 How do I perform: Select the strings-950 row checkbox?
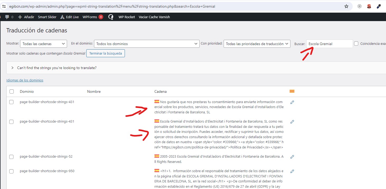click(x=11, y=171)
